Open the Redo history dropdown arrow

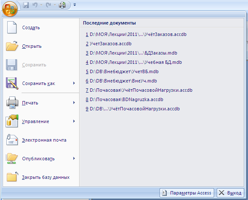pos(55,5)
